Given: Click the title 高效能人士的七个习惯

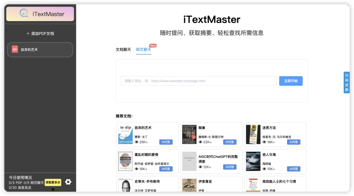Looking at the screenshot, I should tap(279, 182).
